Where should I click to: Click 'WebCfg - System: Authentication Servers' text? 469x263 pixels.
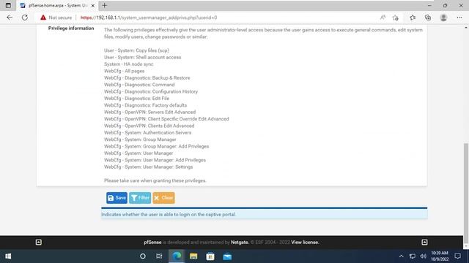point(148,133)
